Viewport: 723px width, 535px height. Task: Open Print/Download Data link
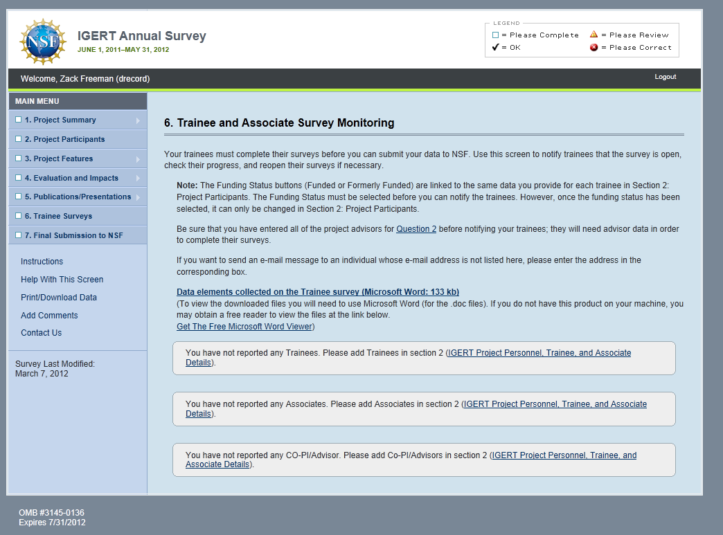(59, 297)
